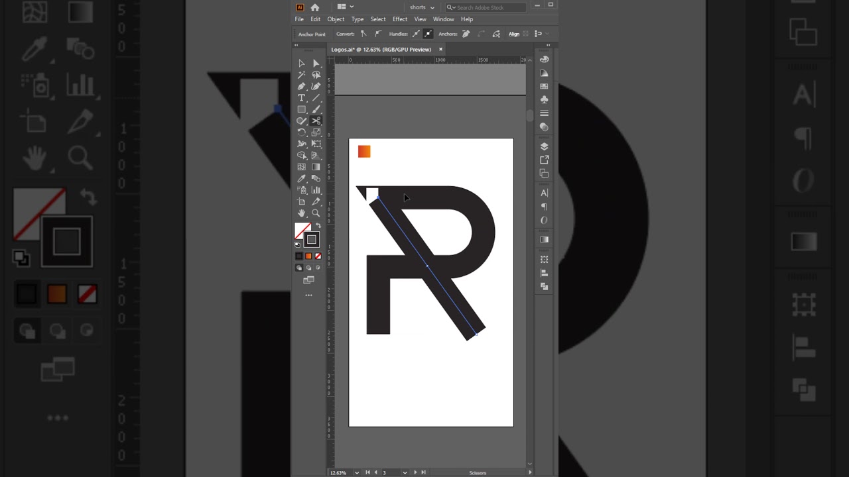Screen dimensions: 849x477
Task: Open the artboard number dropdown
Action: click(405, 472)
